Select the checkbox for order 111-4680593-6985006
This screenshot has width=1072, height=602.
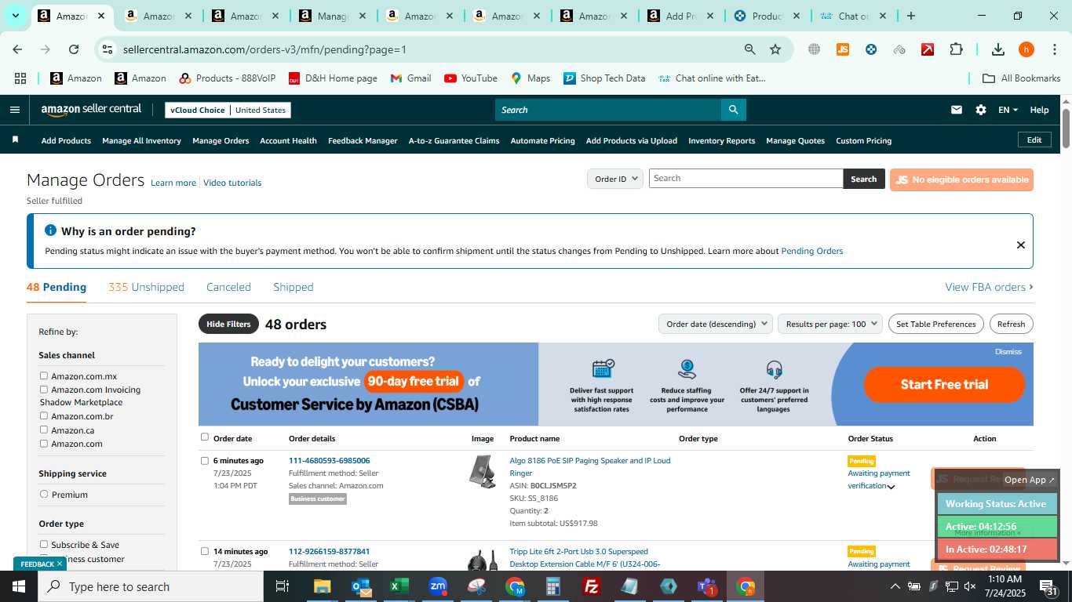click(x=205, y=460)
